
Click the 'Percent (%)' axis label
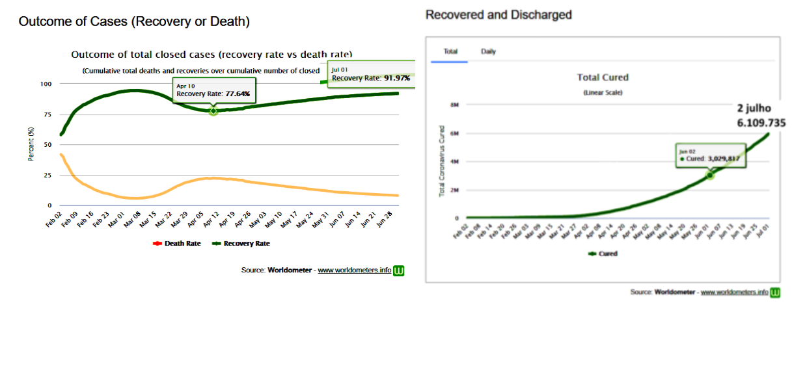coord(31,144)
